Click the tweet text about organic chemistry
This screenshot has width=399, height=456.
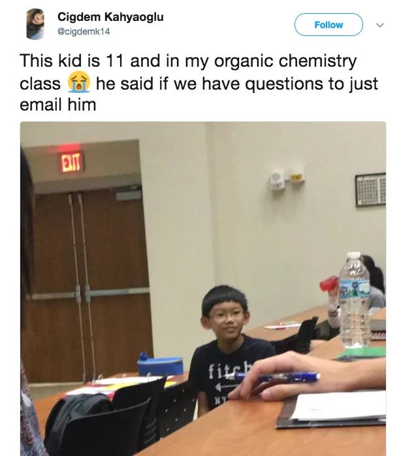tap(199, 83)
